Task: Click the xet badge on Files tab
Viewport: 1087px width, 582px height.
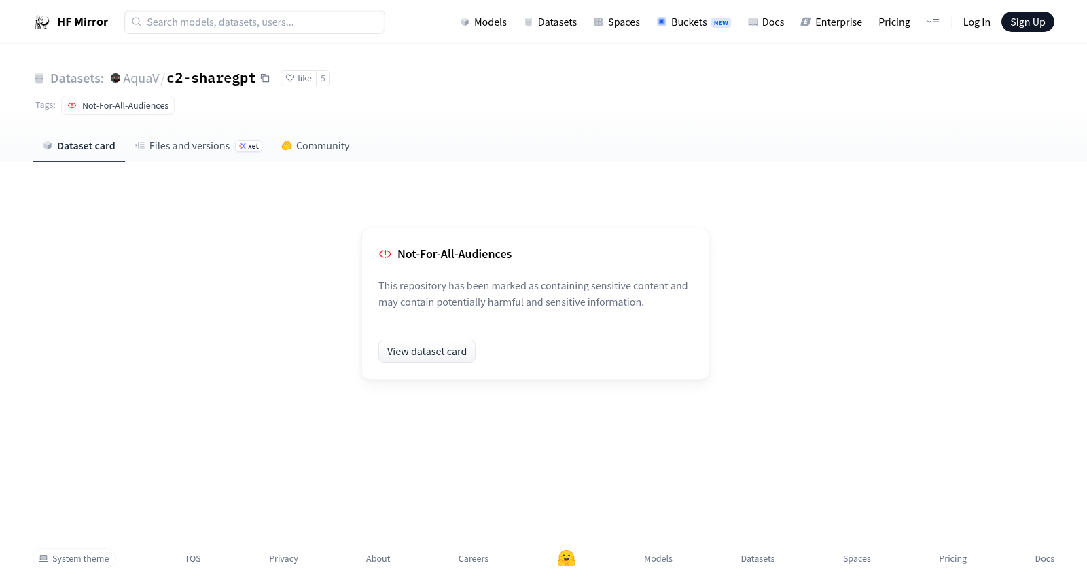Action: point(249,146)
